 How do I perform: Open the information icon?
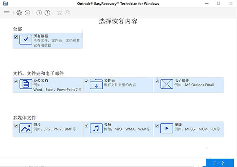[x=39, y=13]
